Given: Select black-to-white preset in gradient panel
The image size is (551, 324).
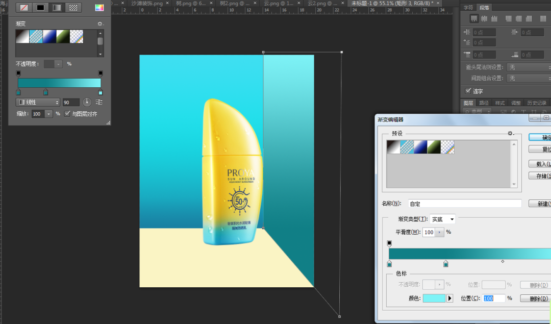Looking at the screenshot, I should pyautogui.click(x=22, y=37).
